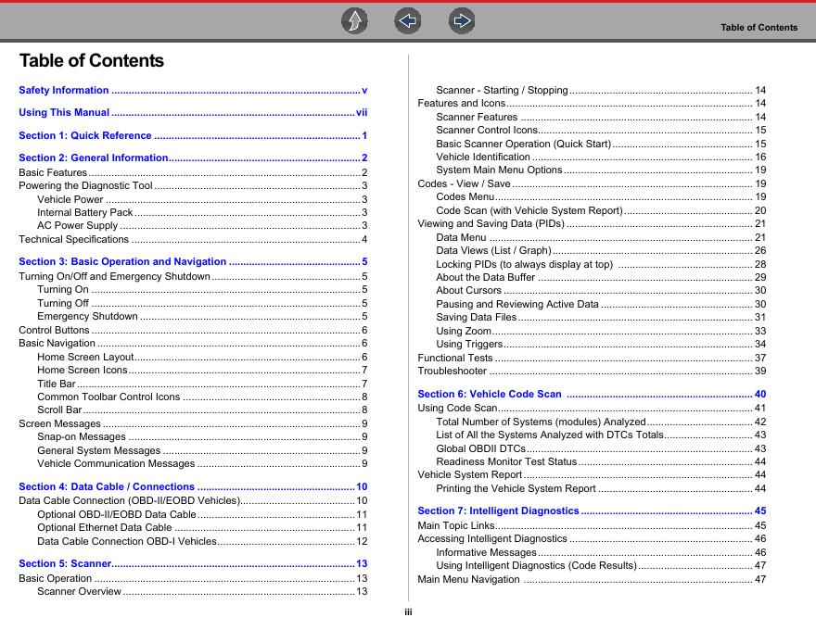816x630 pixels.
Task: Open Section 6: Vehicle Code Scan
Action: 490,394
